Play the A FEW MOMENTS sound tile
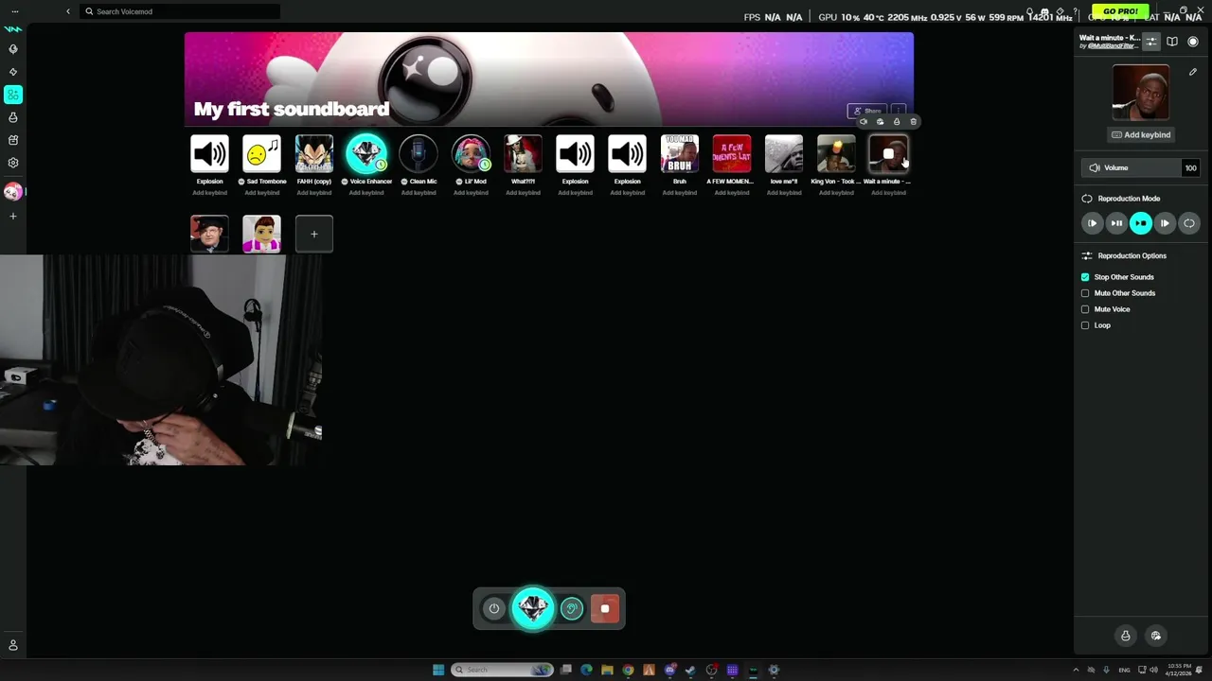 [731, 154]
